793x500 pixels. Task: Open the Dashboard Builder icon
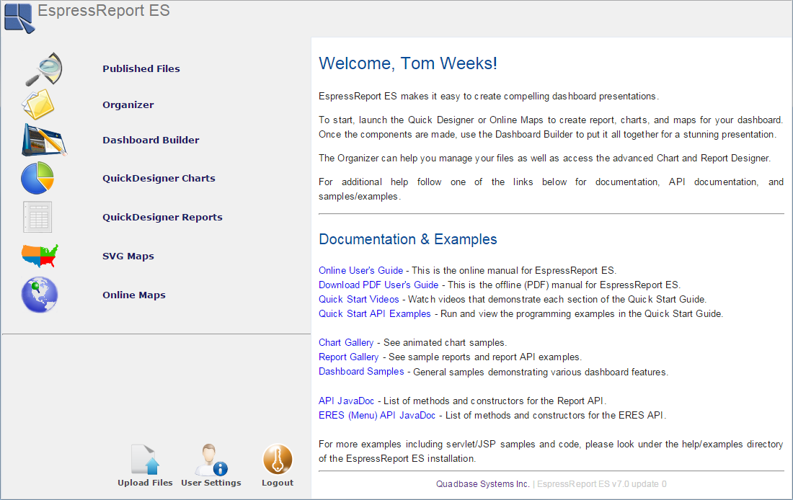[44, 140]
